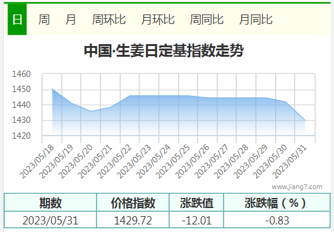The height and width of the screenshot is (232, 334).
Task: Click the chart title 中国·生姜日定基指数走势
Action: click(x=164, y=50)
